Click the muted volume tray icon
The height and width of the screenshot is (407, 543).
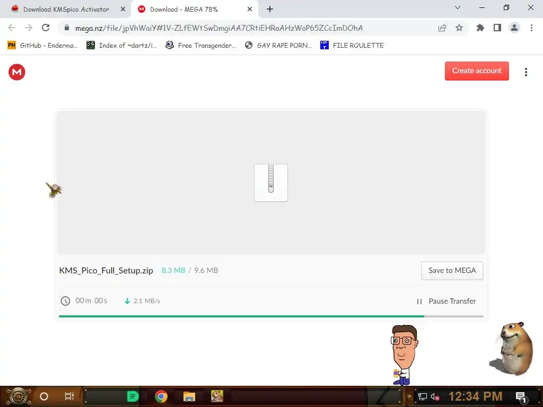(x=435, y=396)
